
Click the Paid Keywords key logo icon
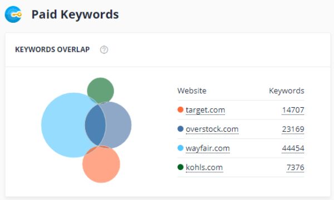13,14
